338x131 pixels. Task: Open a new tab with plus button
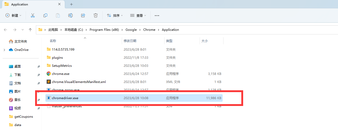point(72,4)
